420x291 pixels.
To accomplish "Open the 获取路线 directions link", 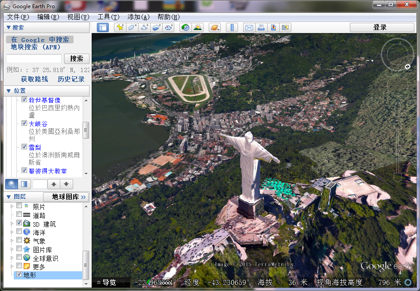I will coord(34,79).
